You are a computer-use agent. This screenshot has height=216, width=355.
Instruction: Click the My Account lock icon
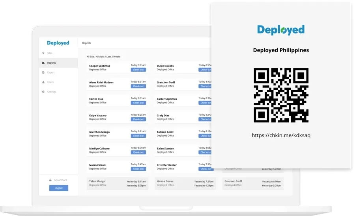[x=50, y=180]
